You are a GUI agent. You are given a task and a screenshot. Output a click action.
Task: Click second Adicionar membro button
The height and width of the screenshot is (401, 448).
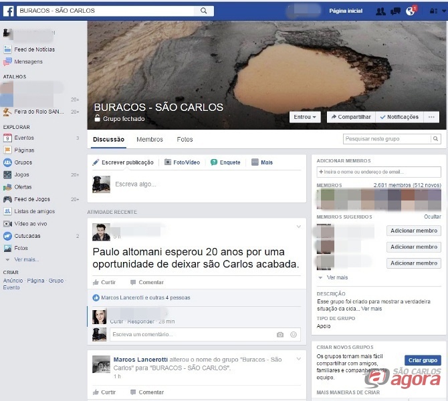click(414, 247)
